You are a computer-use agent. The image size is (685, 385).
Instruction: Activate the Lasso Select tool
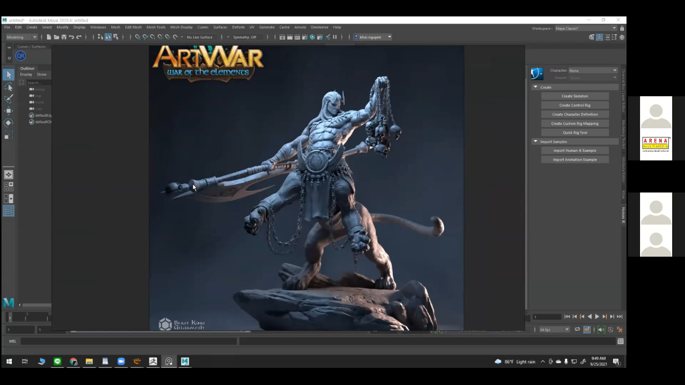click(x=9, y=87)
